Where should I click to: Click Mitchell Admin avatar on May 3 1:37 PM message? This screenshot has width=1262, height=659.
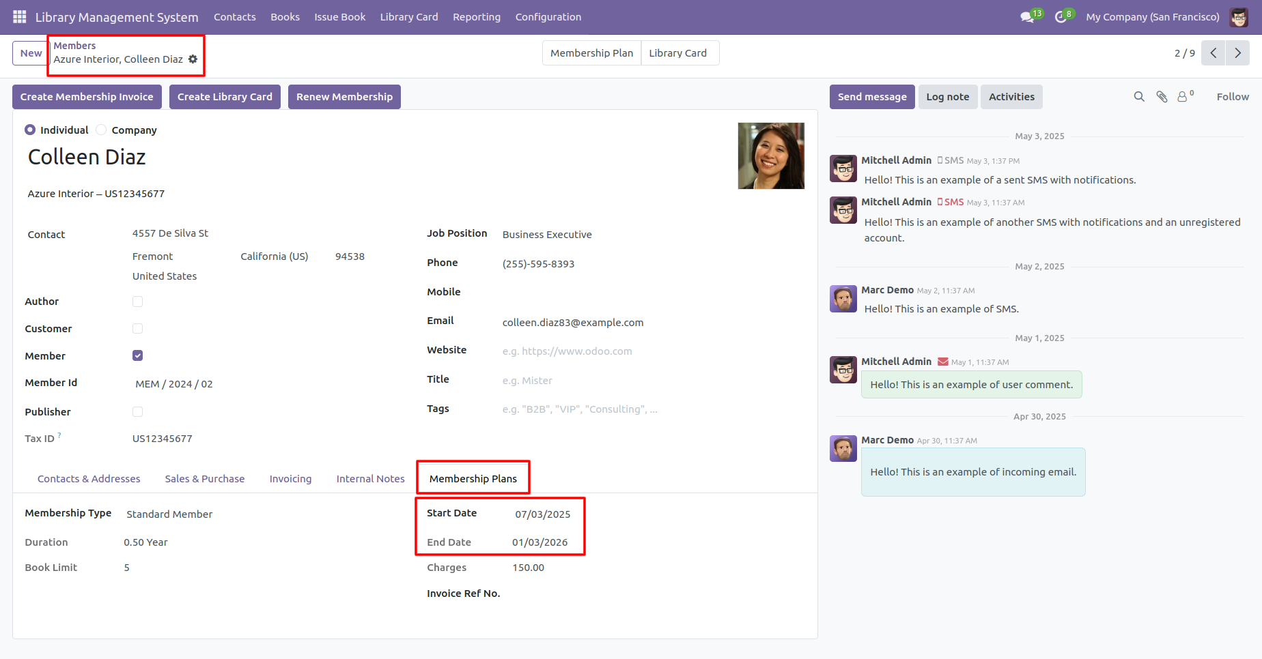pyautogui.click(x=843, y=169)
